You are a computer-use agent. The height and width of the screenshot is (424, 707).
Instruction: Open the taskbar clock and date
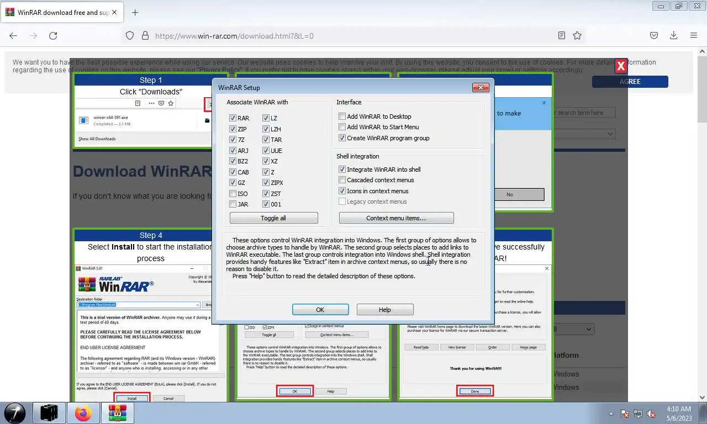tap(679, 414)
